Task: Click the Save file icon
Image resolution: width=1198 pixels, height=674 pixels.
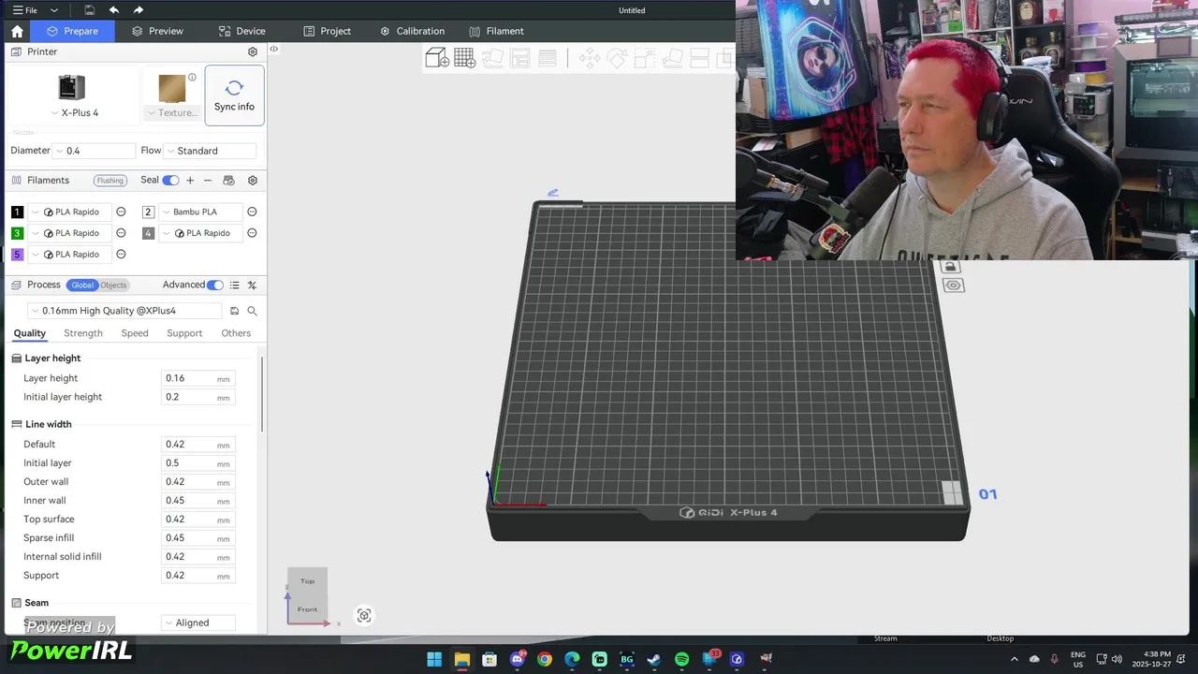Action: click(x=89, y=10)
